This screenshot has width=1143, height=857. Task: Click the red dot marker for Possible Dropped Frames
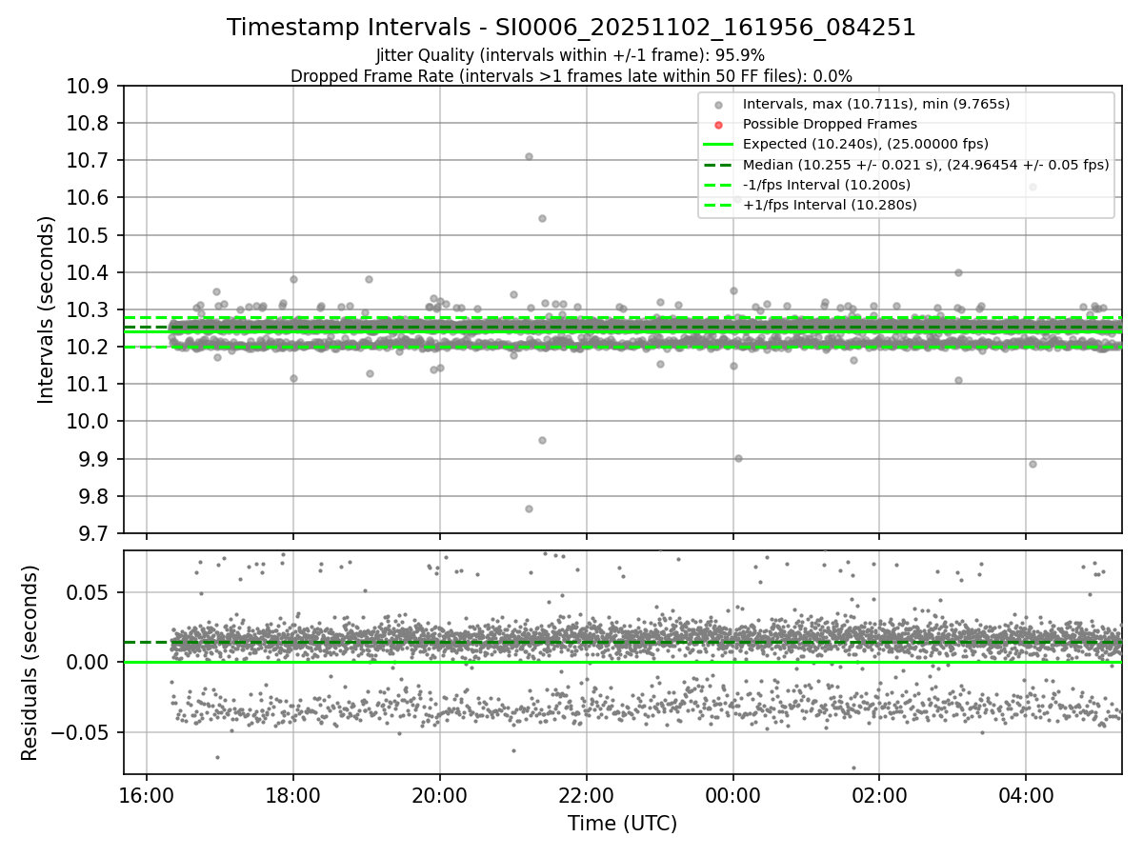click(718, 125)
